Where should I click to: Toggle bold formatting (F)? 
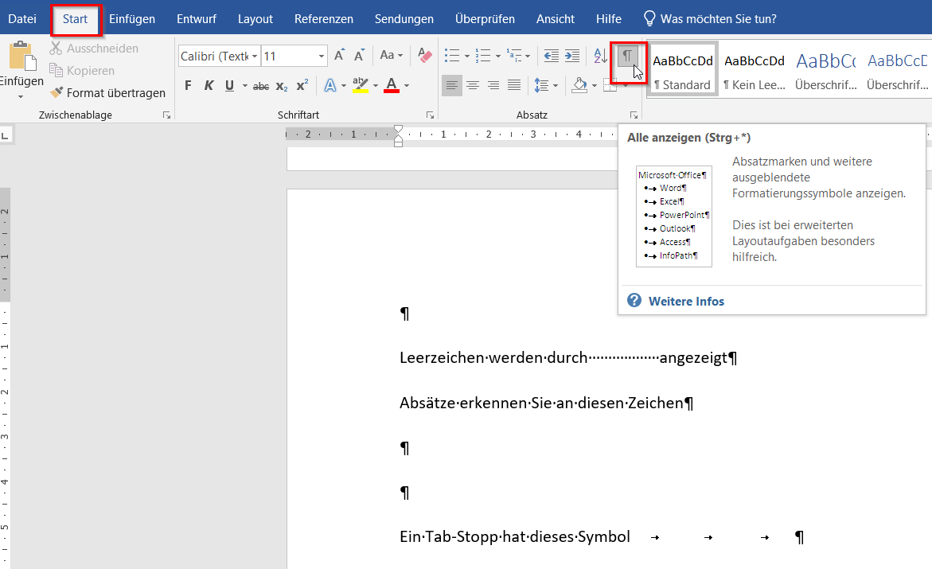188,86
